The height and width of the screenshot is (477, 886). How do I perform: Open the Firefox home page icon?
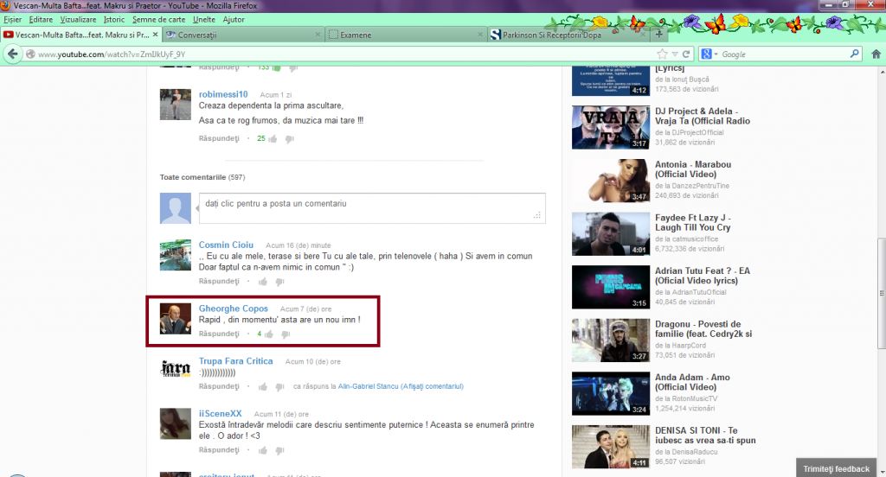tap(876, 54)
